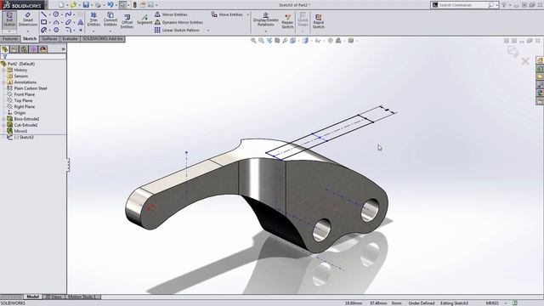Select the Circle sketch tool
The width and height of the screenshot is (544, 306).
coord(56,14)
